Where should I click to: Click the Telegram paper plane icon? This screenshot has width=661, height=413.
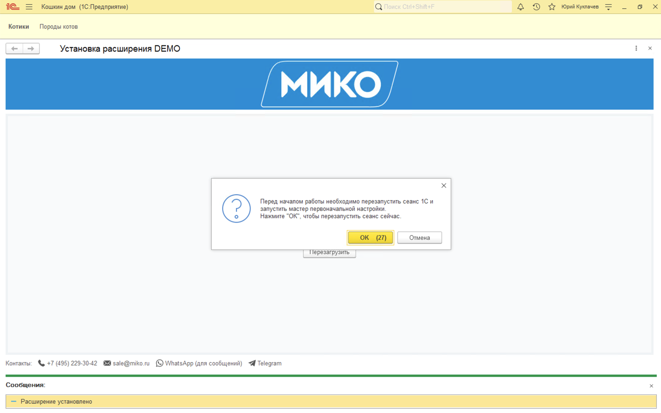click(x=252, y=363)
